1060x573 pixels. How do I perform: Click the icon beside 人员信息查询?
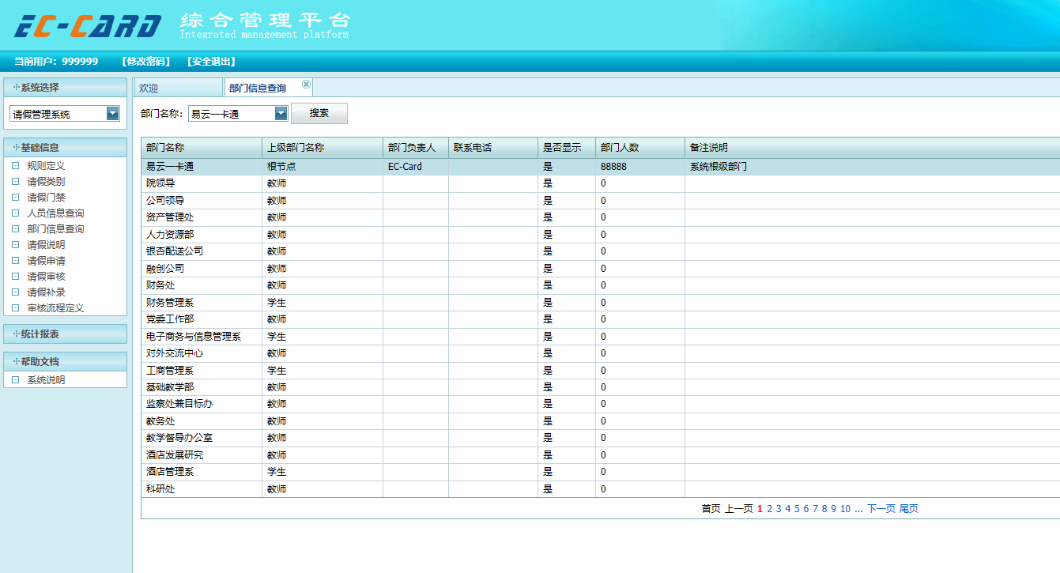(x=15, y=213)
